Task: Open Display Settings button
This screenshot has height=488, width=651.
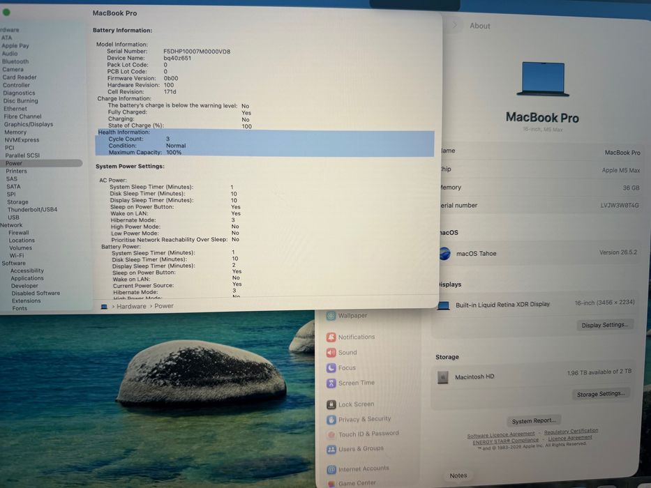Action: click(x=604, y=325)
